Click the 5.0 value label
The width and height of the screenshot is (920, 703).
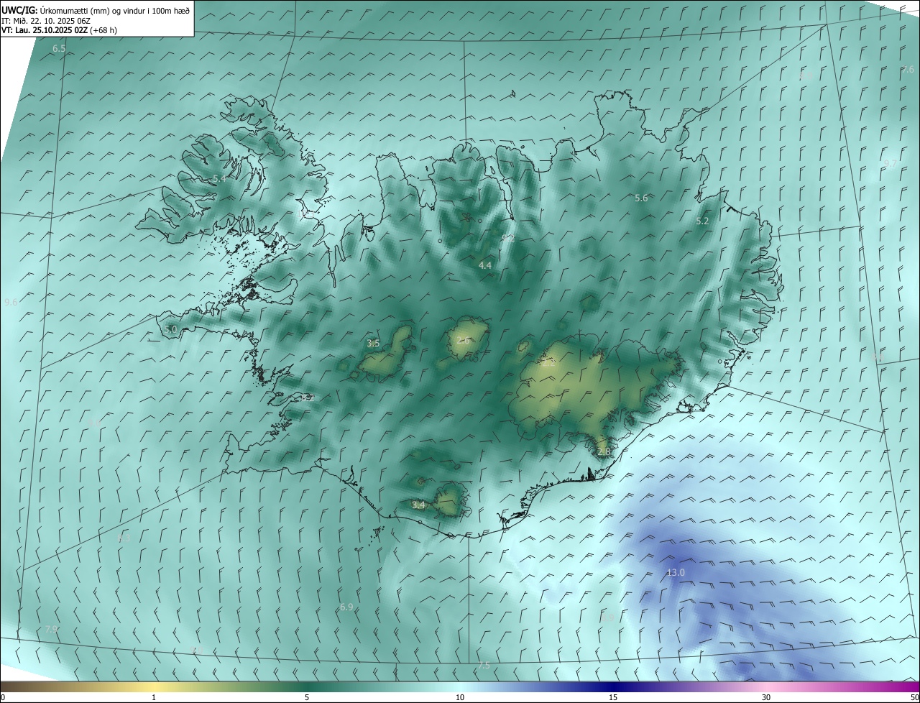(x=170, y=330)
